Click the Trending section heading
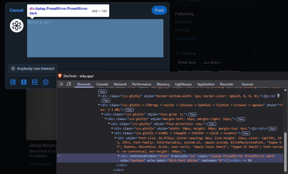This screenshot has height=174, width=288. 188,54
